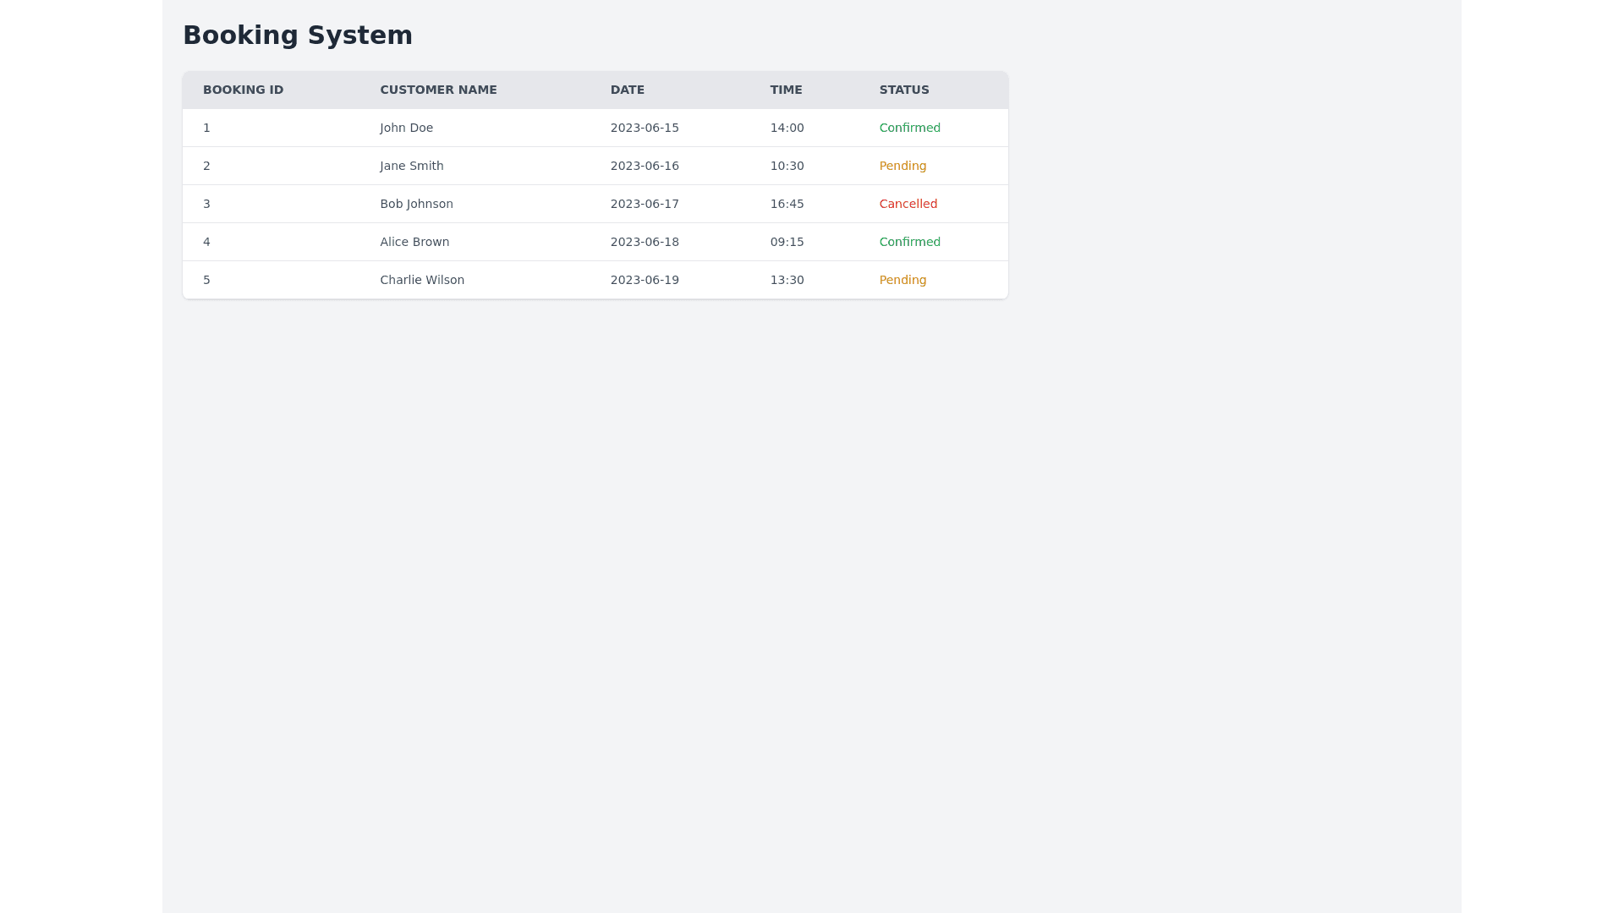Click the Customer Name column header
Screen dimensions: 1624x913
click(x=438, y=90)
